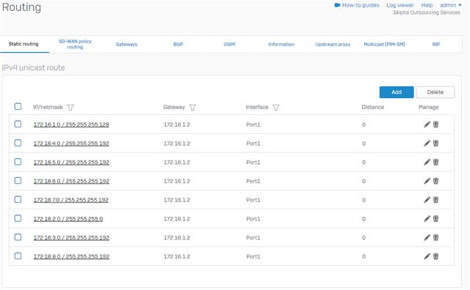Open route 172.16.6.0 / 255.255.255.192
The image size is (470, 290).
coord(71,181)
